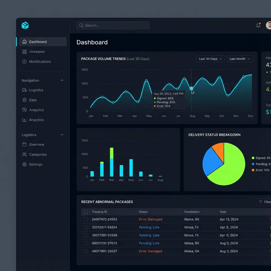Select the checkbox for package 48017881-25027

pos(86,251)
